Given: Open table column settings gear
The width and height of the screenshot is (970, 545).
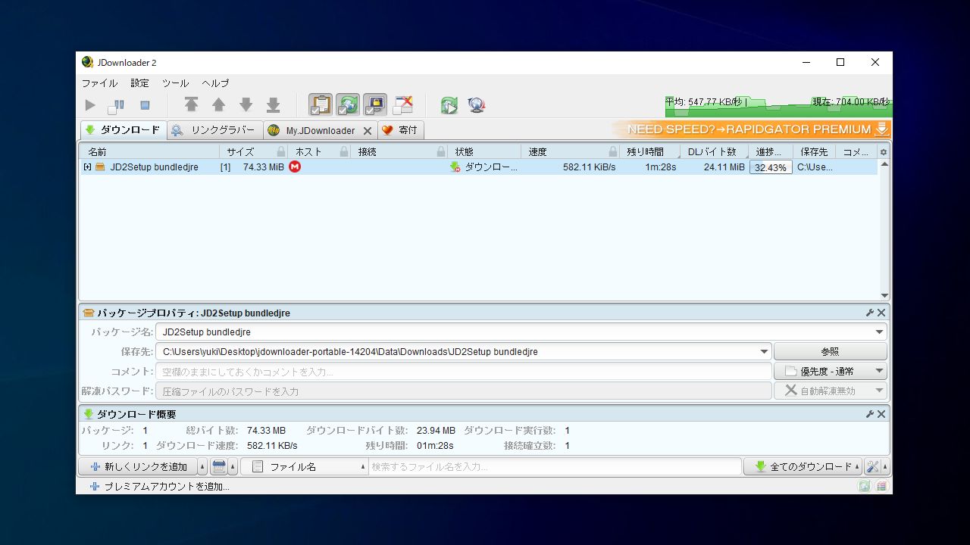Looking at the screenshot, I should 884,152.
